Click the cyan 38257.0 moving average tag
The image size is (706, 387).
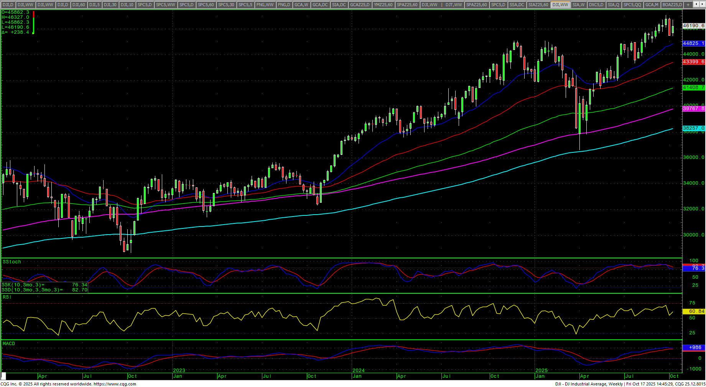coord(693,128)
